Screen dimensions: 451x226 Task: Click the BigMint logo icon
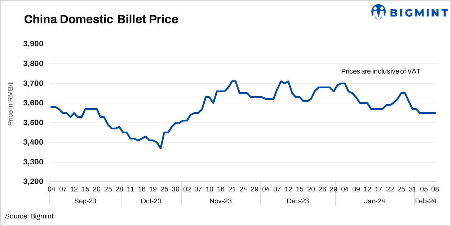tap(379, 12)
